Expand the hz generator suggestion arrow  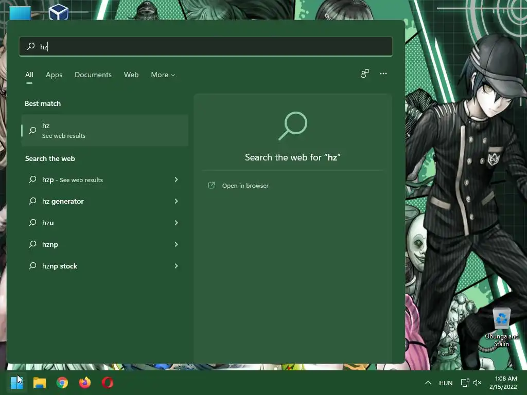tap(176, 201)
